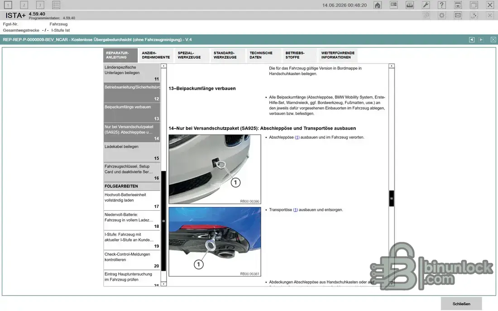Open the operations list icon
Viewport: 498px width, 311px height.
(56, 5)
